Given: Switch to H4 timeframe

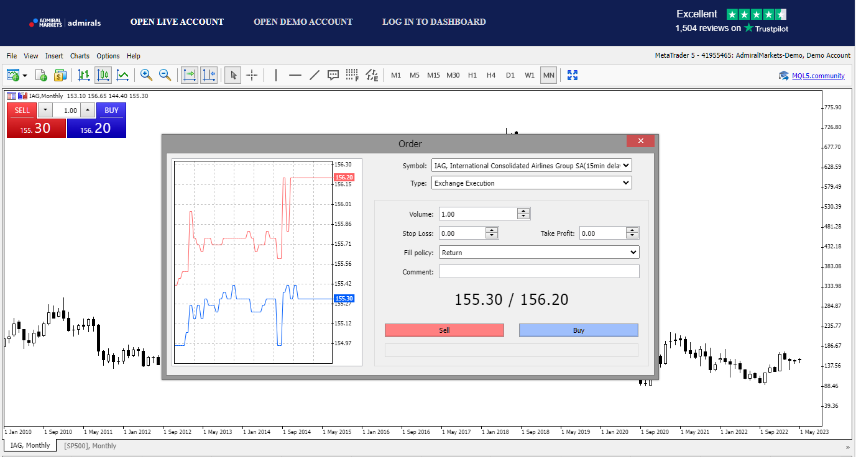Looking at the screenshot, I should coord(491,75).
